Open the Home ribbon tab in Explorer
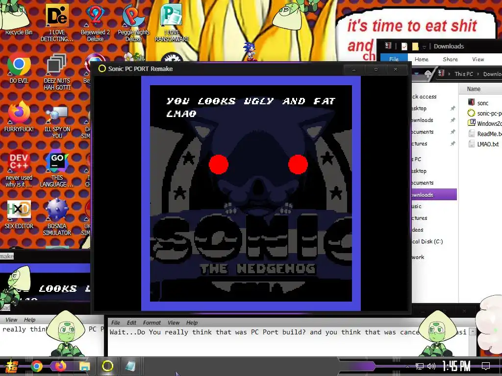 (421, 59)
